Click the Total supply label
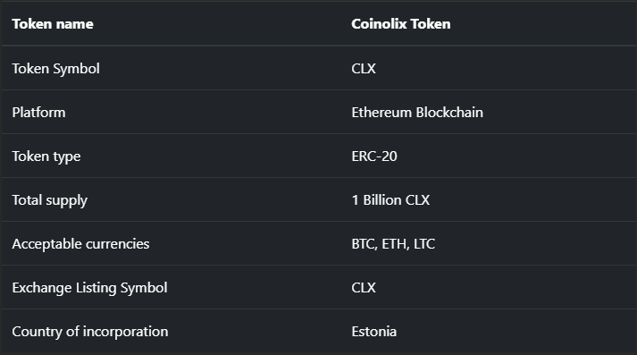 (49, 200)
